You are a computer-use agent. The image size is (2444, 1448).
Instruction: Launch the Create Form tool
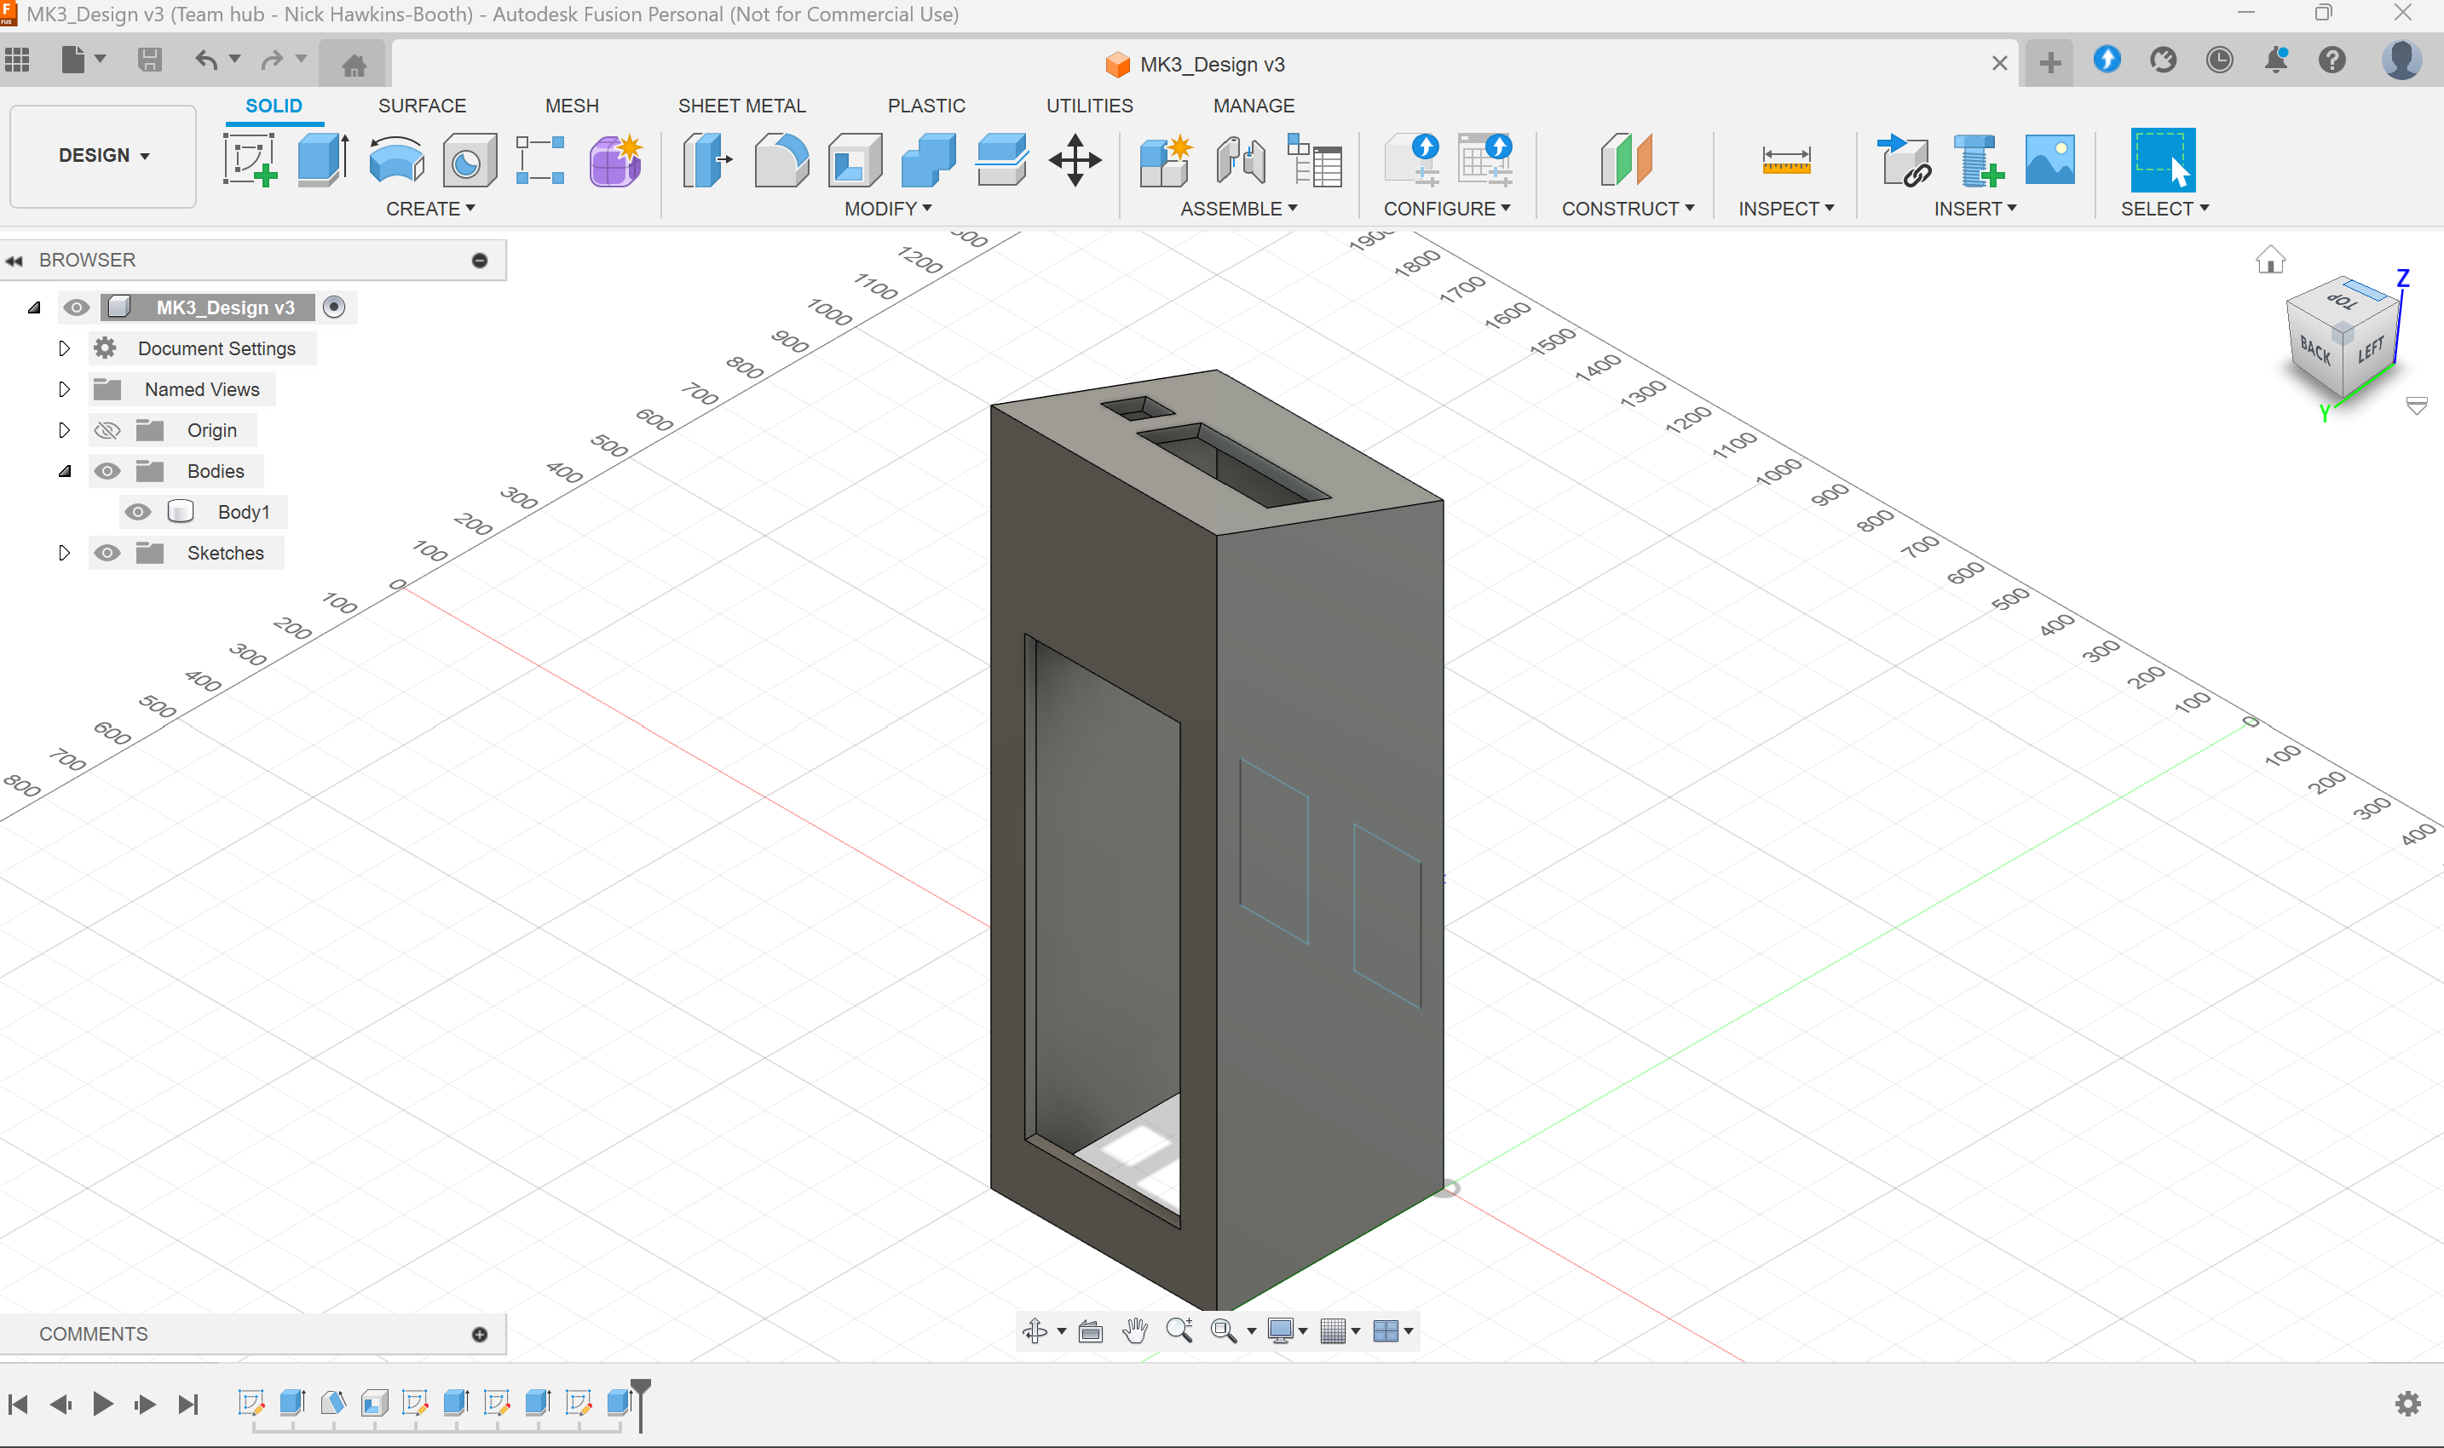point(615,159)
